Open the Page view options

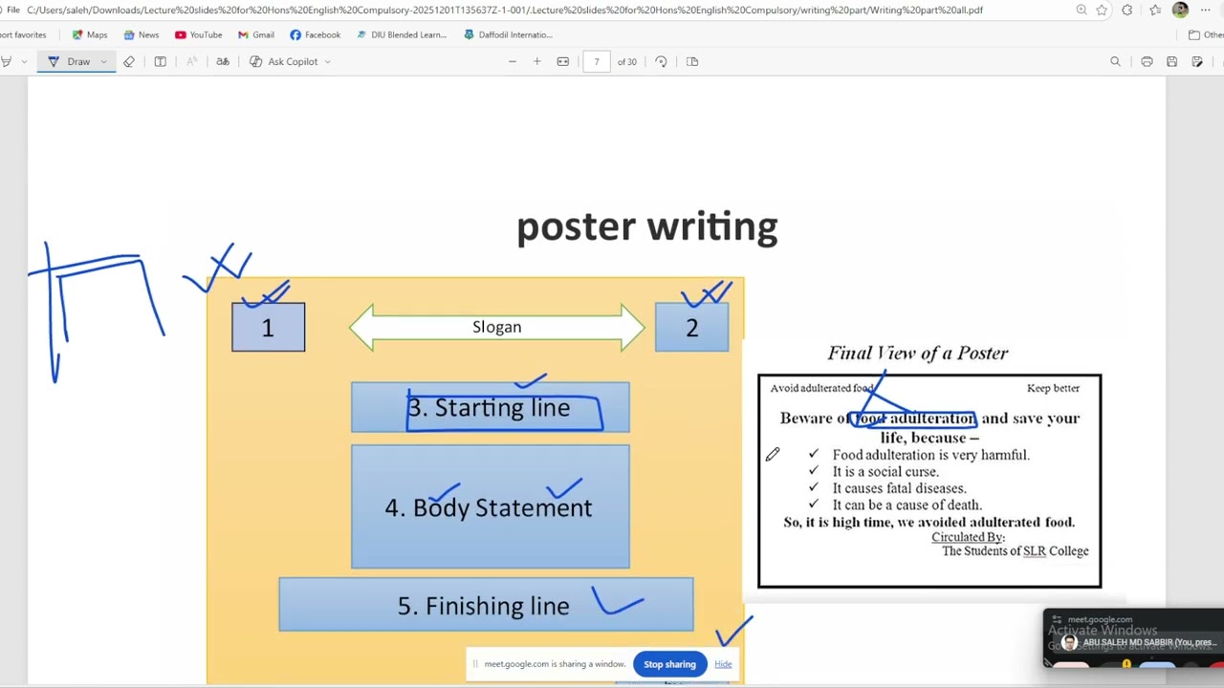coord(692,61)
